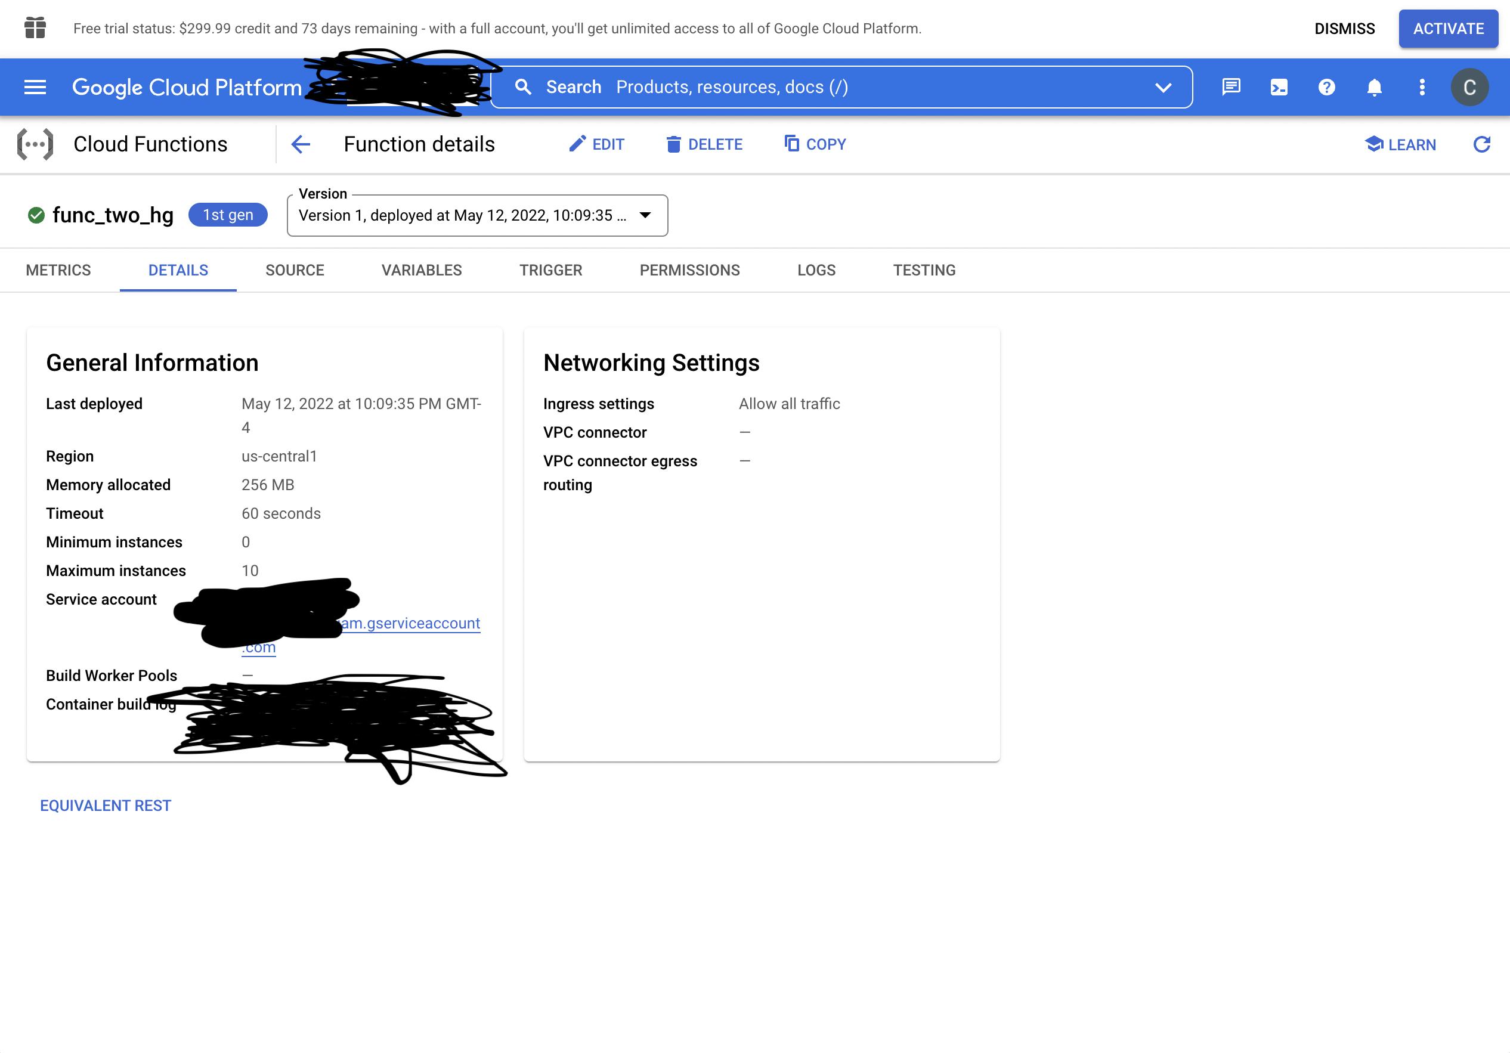1510x1053 pixels.
Task: Click the Google Cloud Platform logo
Action: tap(187, 88)
